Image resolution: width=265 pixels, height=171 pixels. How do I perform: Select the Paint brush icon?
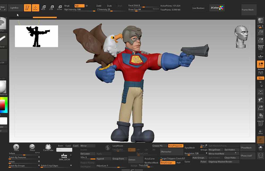16,148
